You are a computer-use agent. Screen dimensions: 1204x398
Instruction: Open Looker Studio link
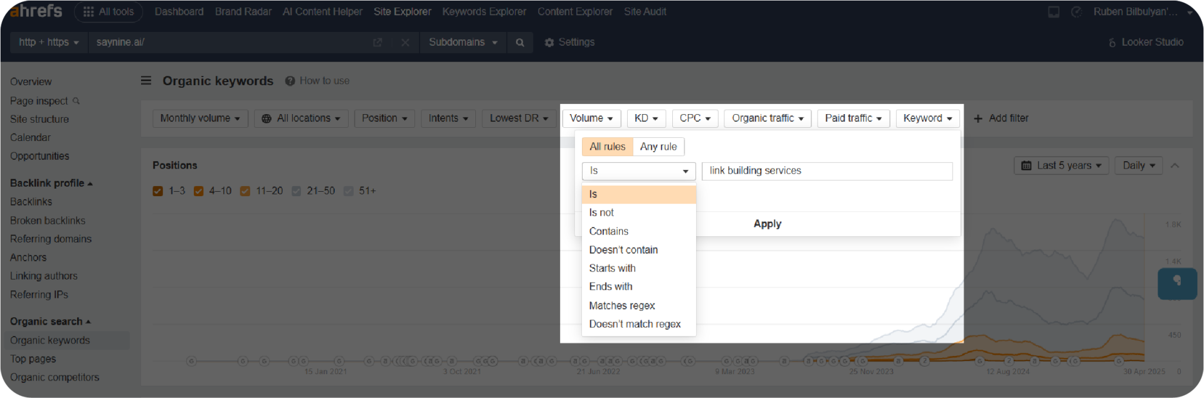[1146, 43]
